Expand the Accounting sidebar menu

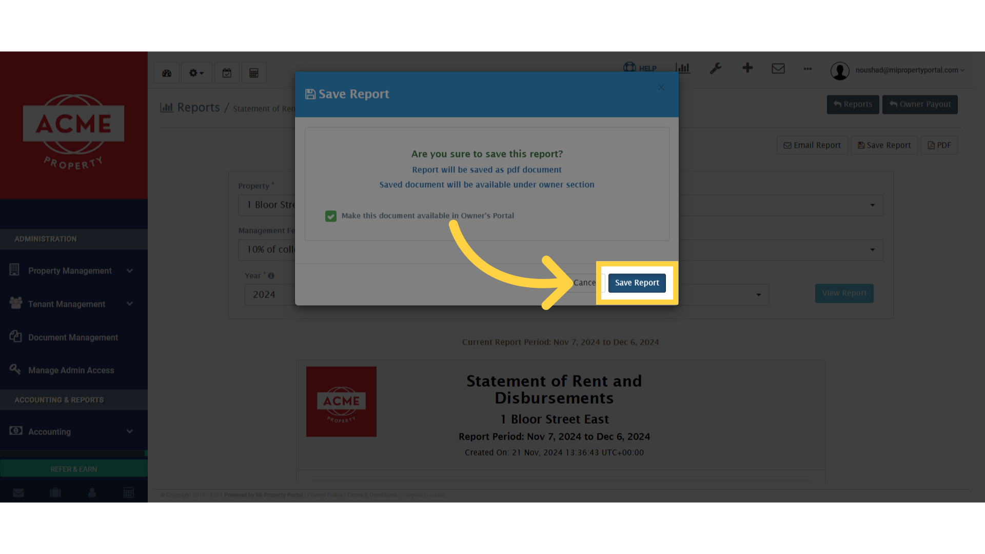point(74,432)
